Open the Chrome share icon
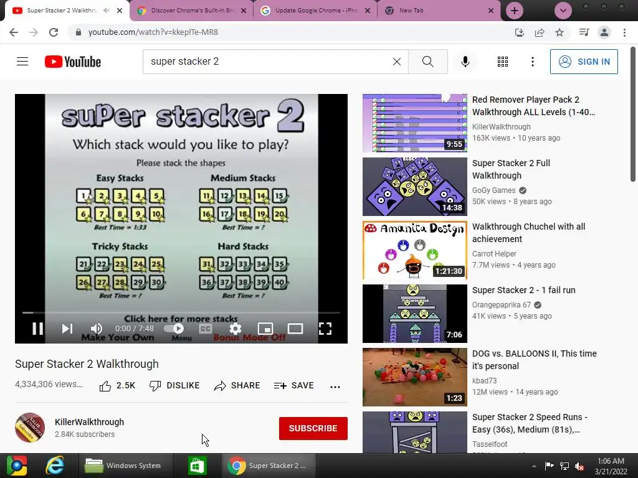638x478 pixels. [540, 32]
